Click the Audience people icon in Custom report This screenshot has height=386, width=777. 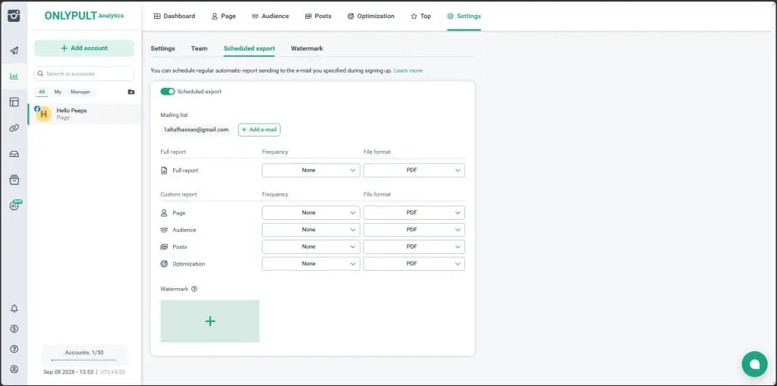tap(164, 230)
